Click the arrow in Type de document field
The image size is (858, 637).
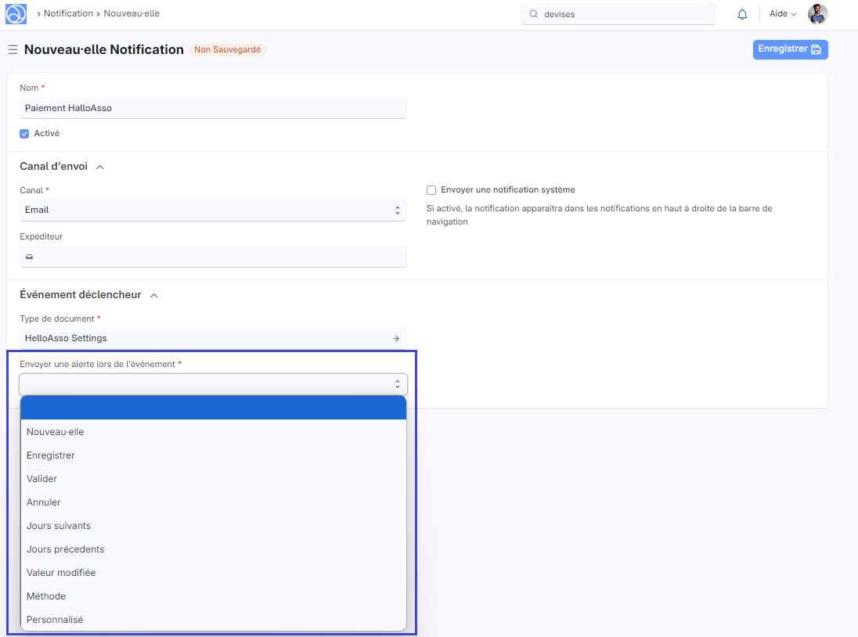point(396,339)
